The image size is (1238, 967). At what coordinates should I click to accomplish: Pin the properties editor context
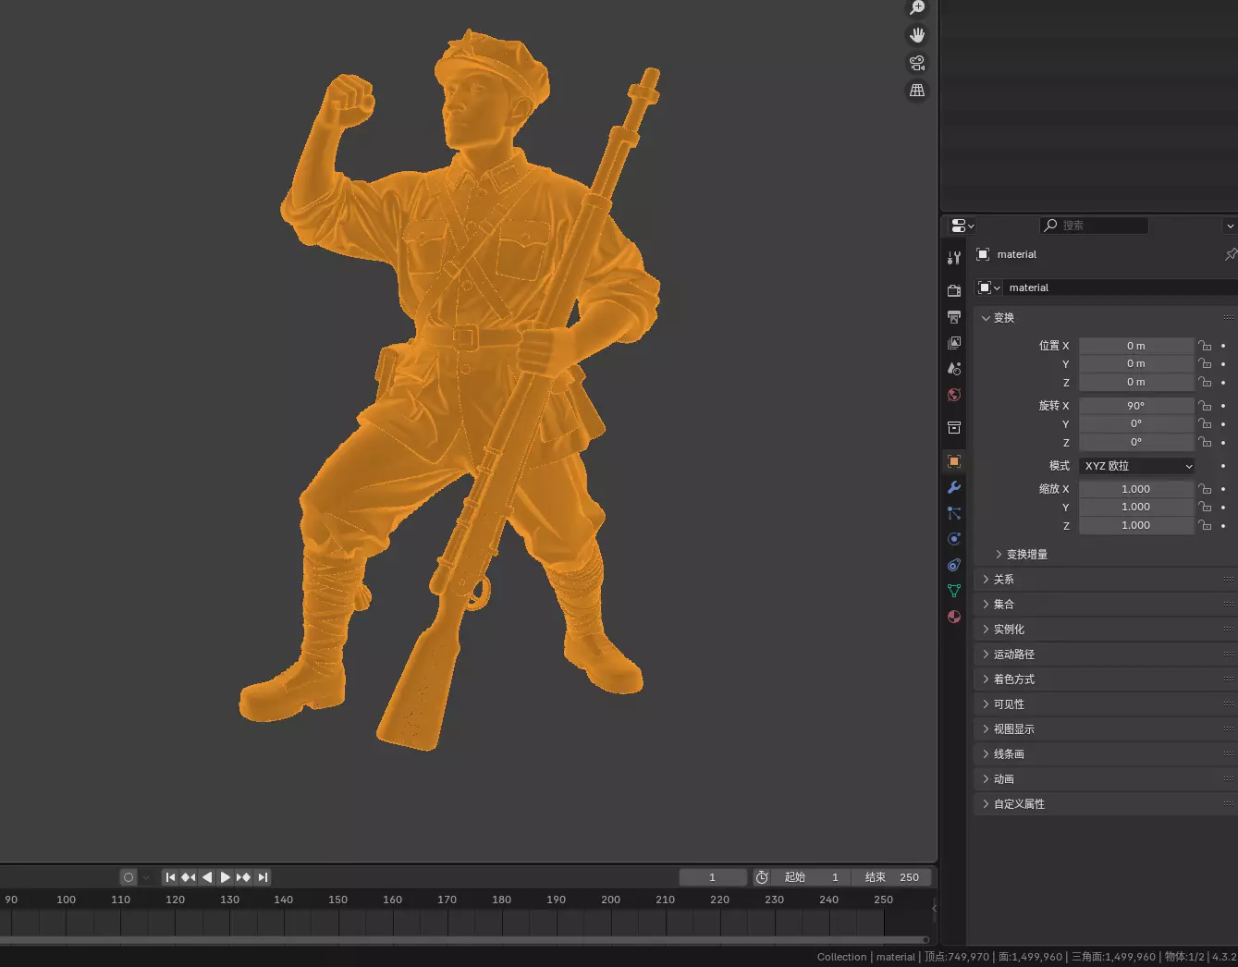pyautogui.click(x=1231, y=254)
